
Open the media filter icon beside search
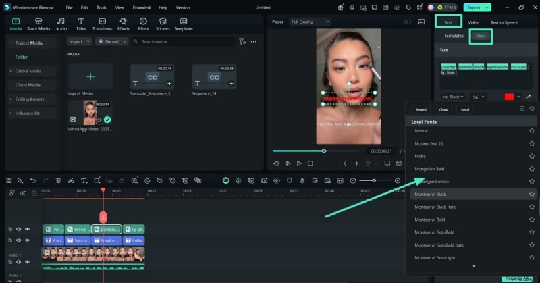(x=242, y=41)
